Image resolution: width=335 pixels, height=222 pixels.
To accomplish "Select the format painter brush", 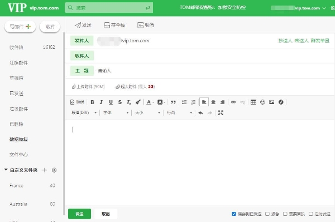I will coord(138,102).
